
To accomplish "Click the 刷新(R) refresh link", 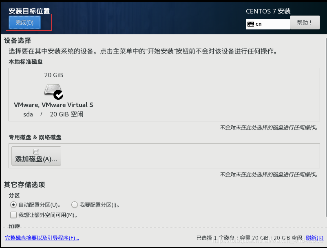I will click(x=314, y=238).
